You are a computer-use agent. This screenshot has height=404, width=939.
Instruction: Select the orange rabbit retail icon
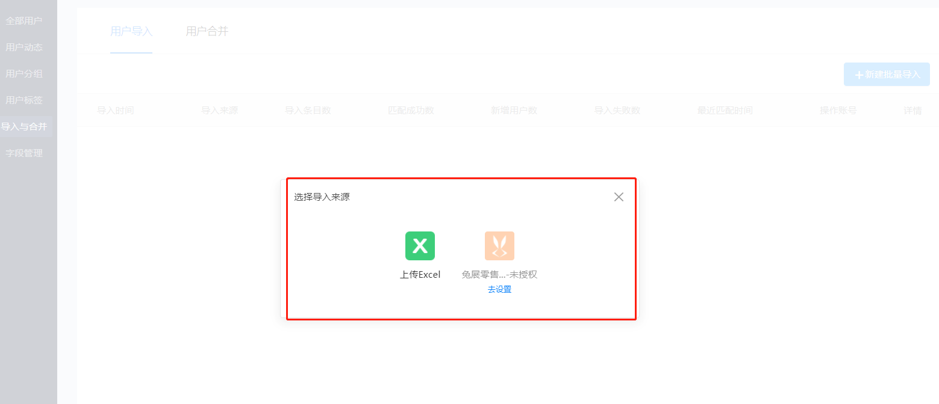(499, 246)
